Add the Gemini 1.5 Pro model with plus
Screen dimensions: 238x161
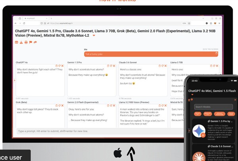click(203, 135)
